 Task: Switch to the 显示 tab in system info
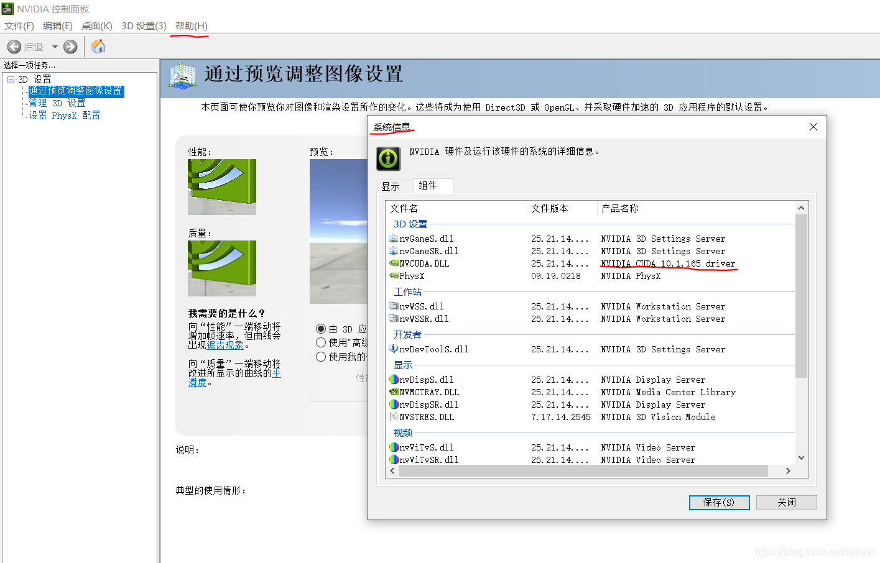[395, 186]
